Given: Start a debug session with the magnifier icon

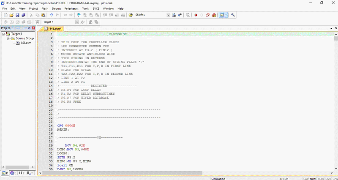Looking at the screenshot, I should pyautogui.click(x=188, y=15).
